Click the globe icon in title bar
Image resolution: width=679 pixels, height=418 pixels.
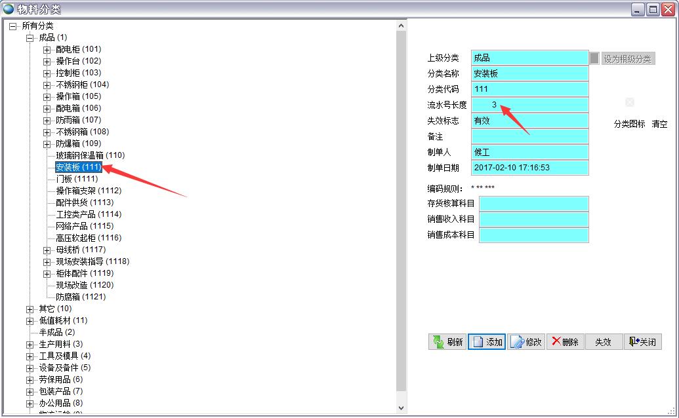pos(9,9)
